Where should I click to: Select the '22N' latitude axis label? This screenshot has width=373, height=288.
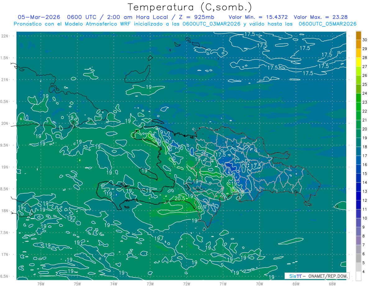click(5, 36)
